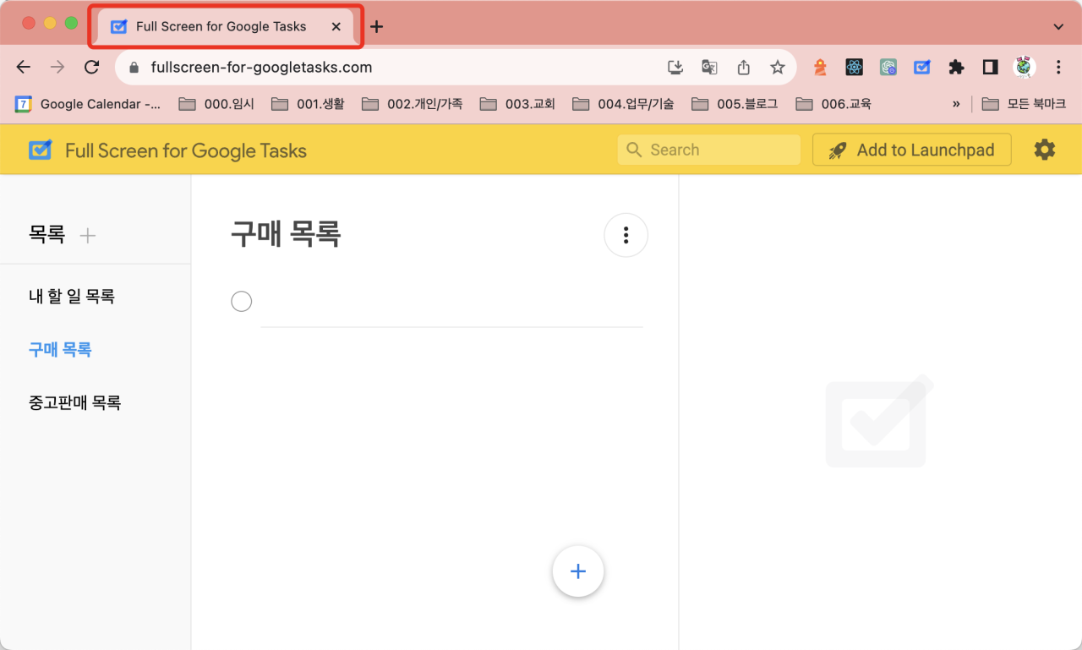
Task: Open the Chrome profile avatar
Action: point(1025,67)
